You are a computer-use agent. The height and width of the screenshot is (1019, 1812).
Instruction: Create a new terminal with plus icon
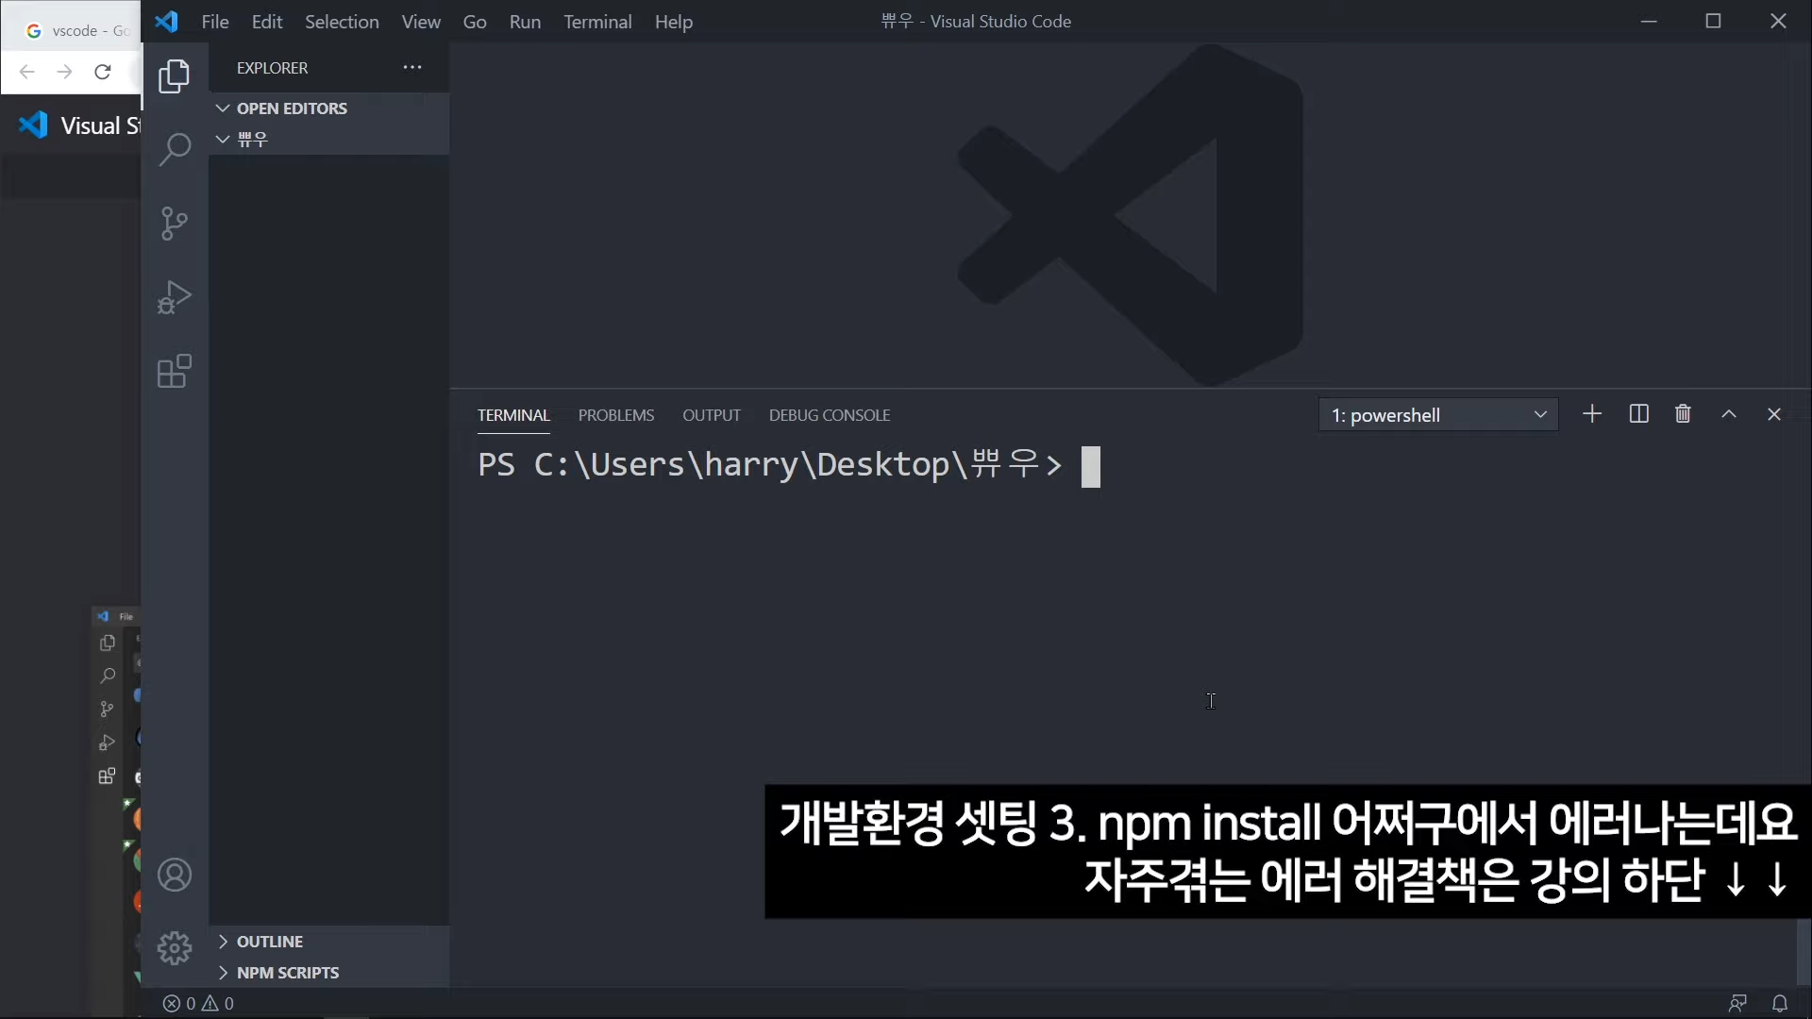point(1592,414)
